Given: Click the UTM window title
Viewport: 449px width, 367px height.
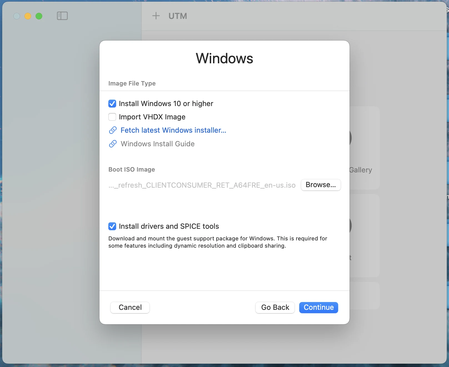Looking at the screenshot, I should (178, 16).
